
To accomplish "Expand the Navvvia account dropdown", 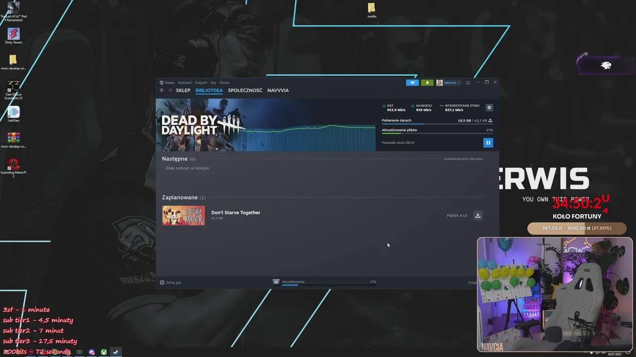I will click(448, 83).
